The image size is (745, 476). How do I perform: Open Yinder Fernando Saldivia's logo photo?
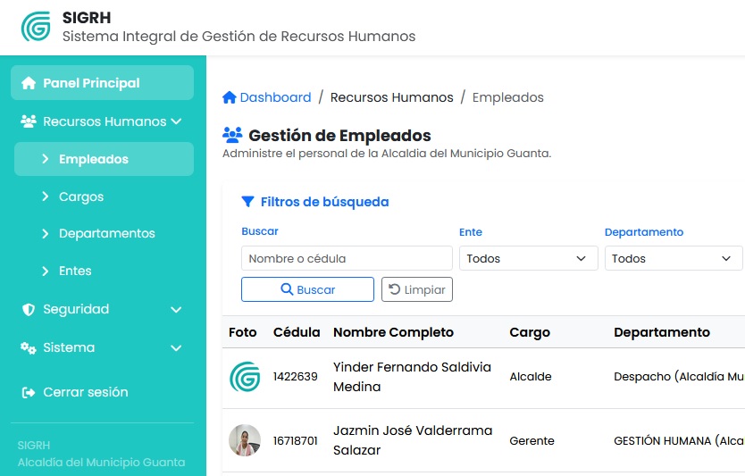(x=245, y=377)
